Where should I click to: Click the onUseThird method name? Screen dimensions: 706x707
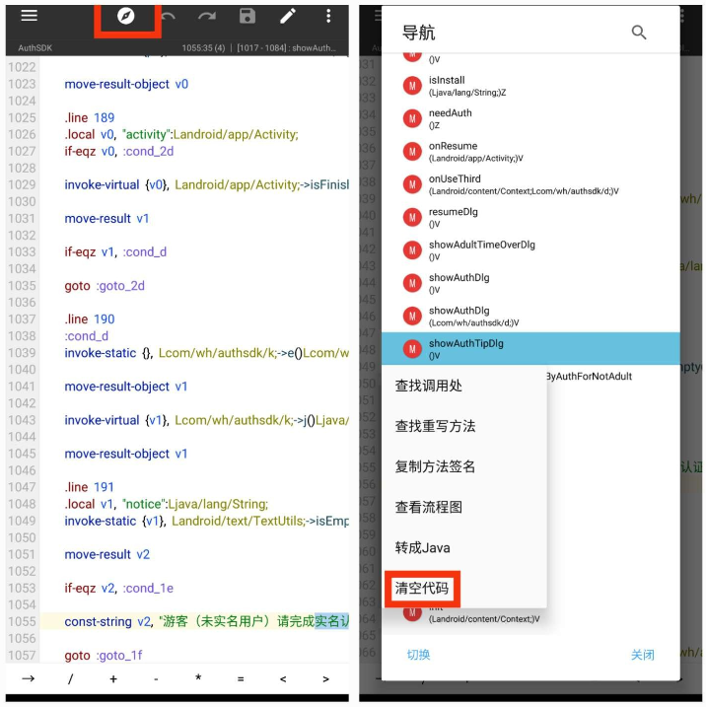point(455,178)
